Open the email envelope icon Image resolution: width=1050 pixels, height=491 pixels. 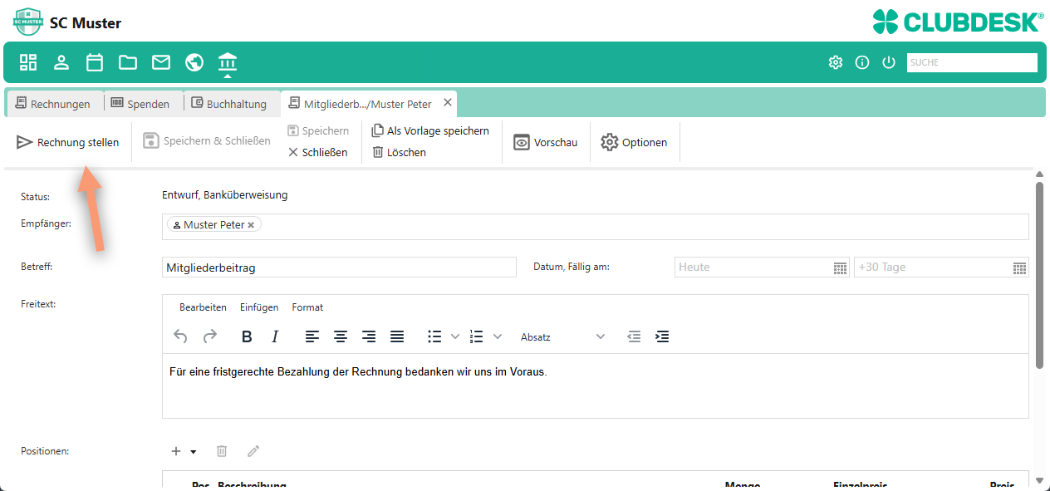tap(161, 61)
